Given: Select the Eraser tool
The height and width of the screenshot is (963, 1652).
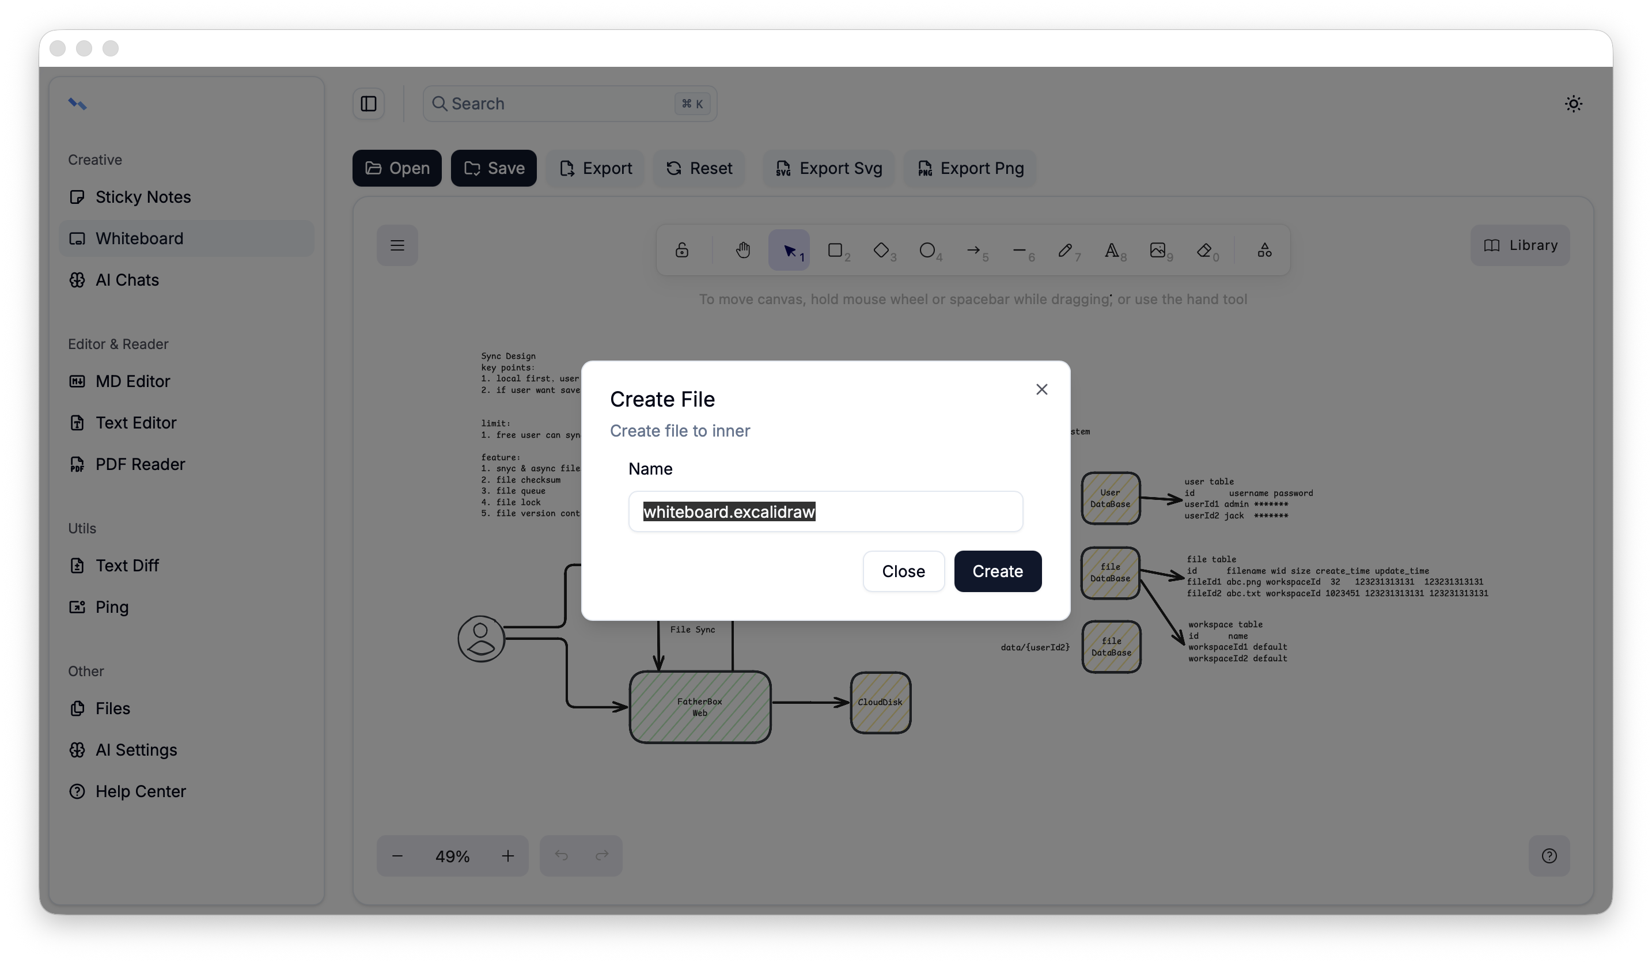Looking at the screenshot, I should (x=1204, y=250).
